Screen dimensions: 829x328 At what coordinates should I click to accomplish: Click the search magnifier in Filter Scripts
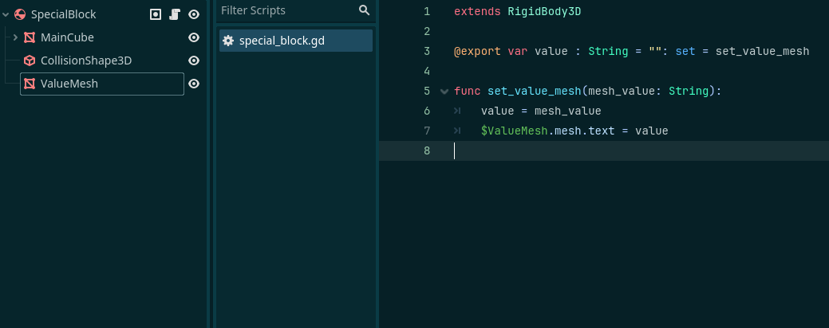click(365, 10)
